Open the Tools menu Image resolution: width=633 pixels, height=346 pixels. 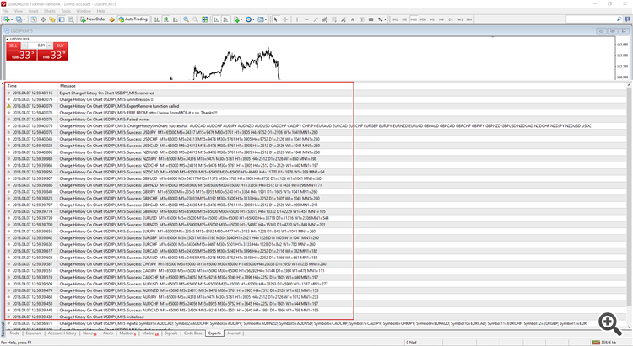[66, 11]
